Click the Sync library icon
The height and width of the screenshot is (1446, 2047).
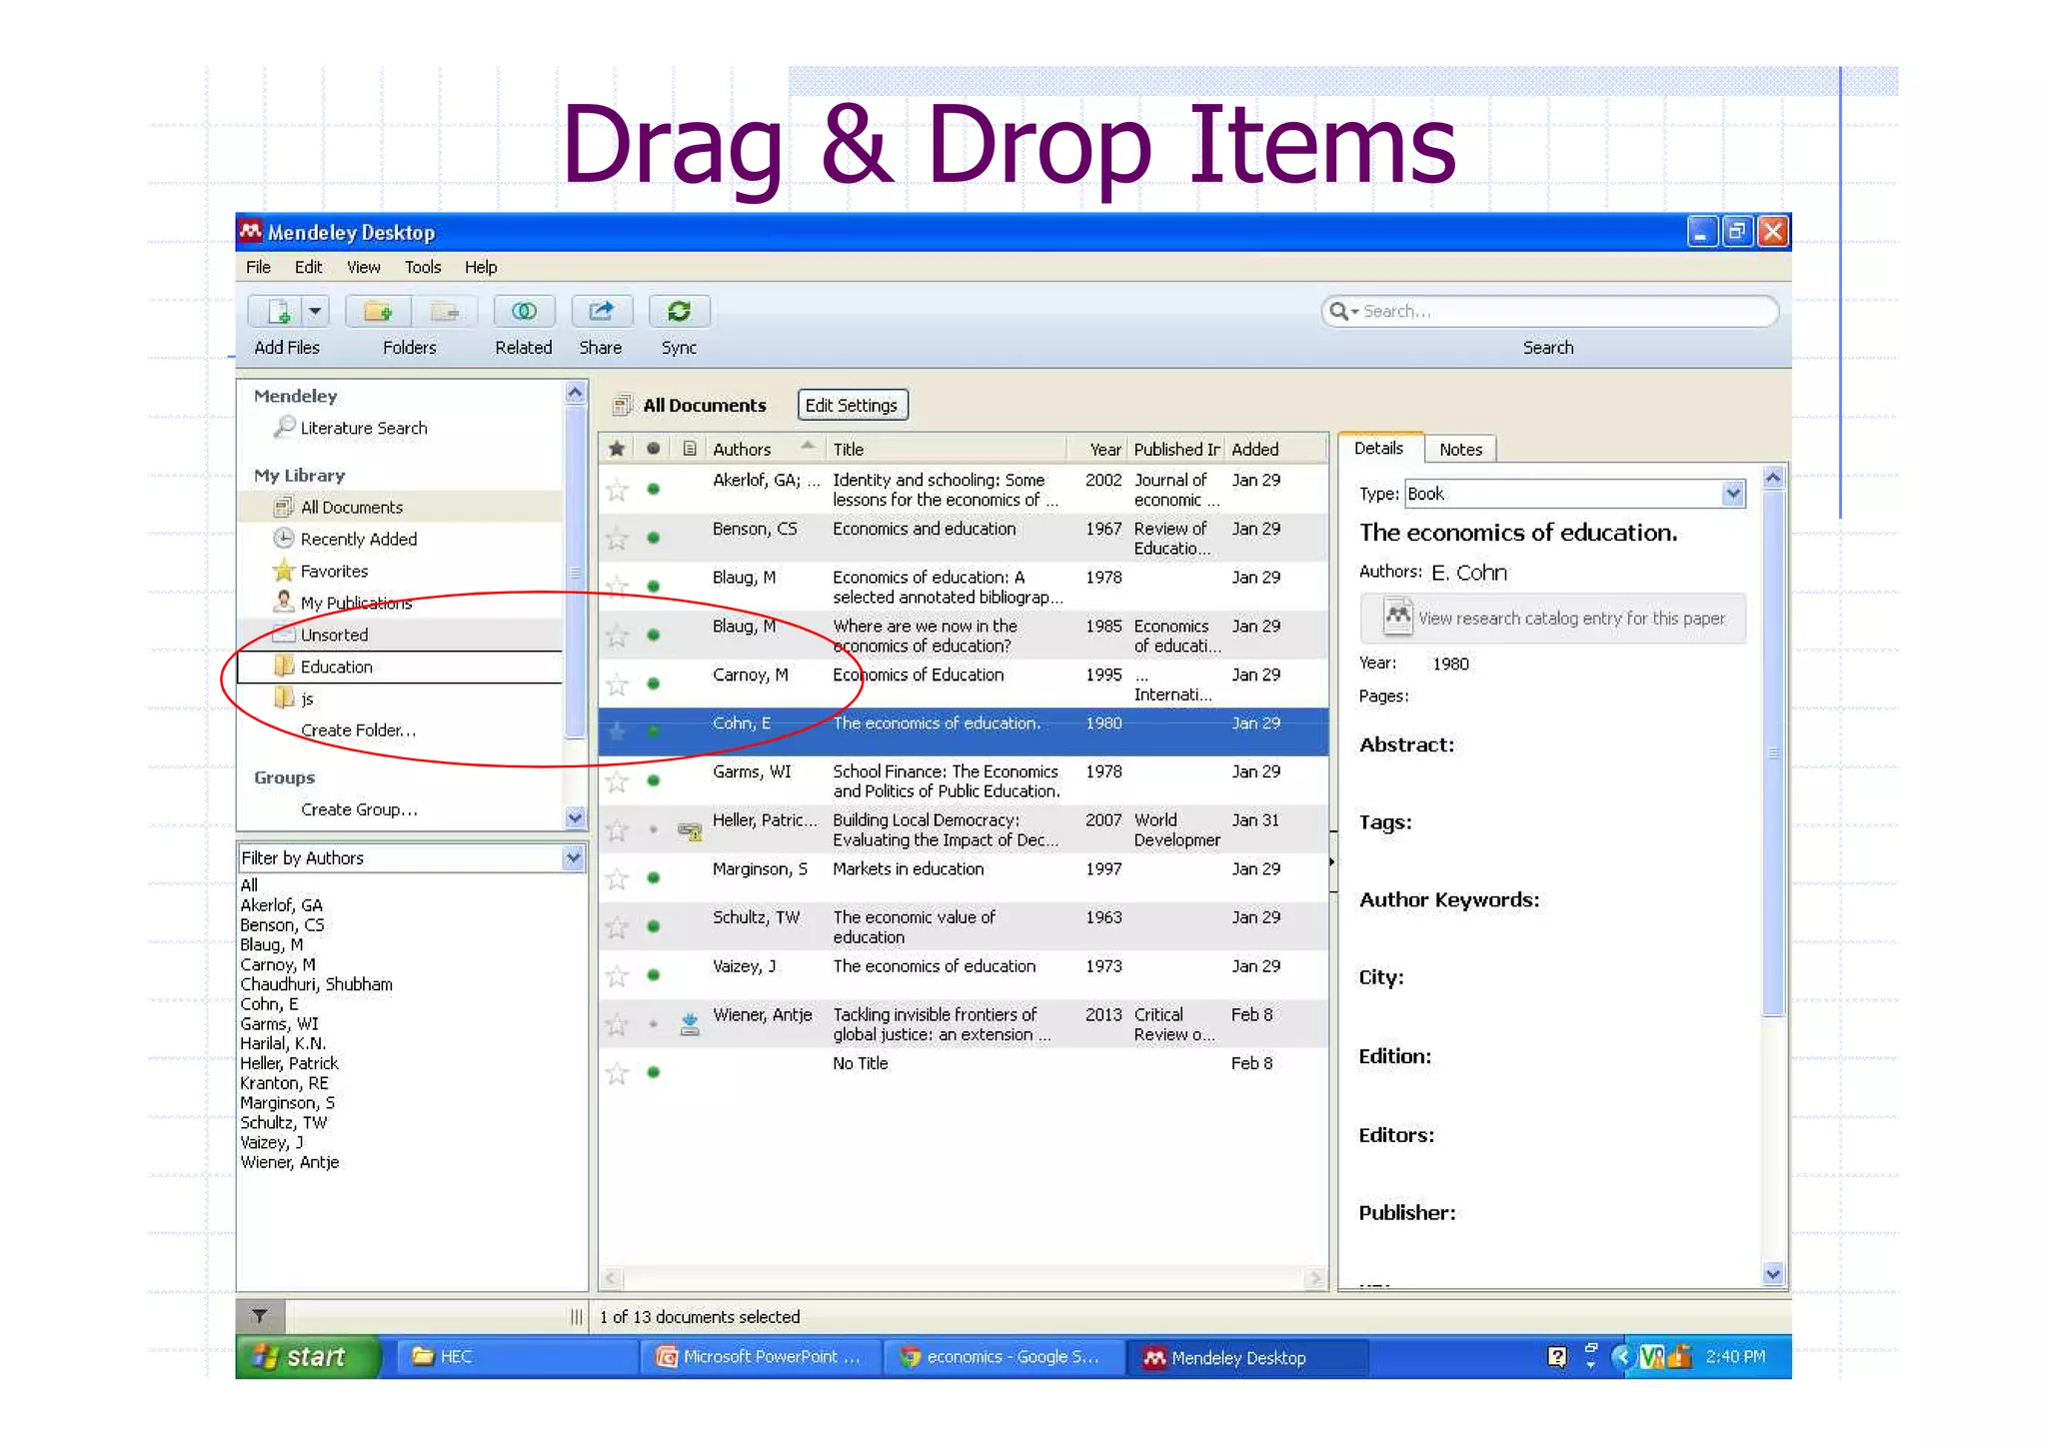[x=679, y=312]
